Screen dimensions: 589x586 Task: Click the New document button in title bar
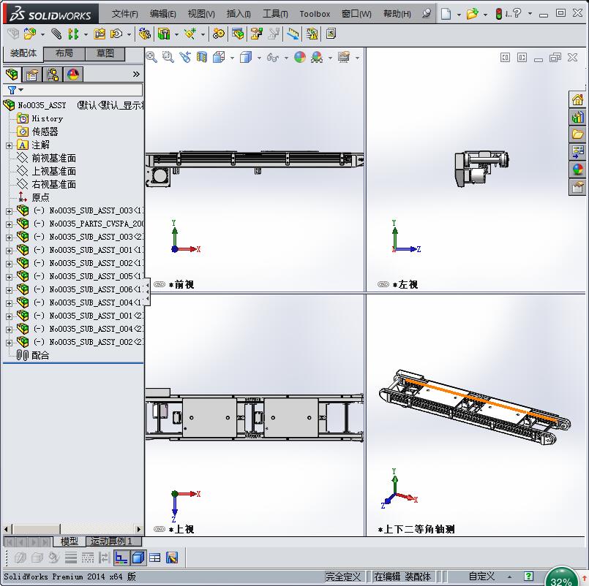[446, 14]
